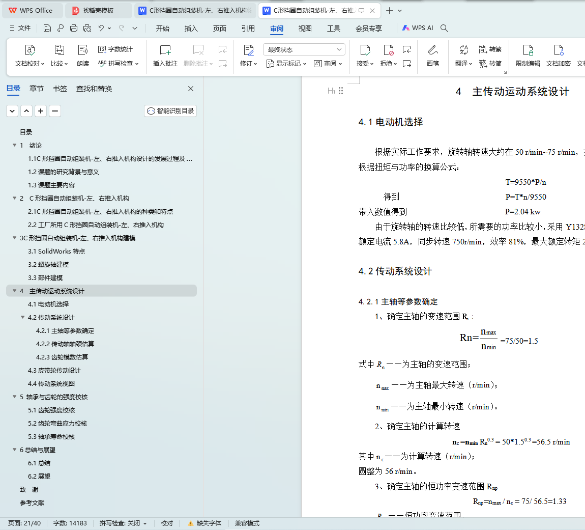The width and height of the screenshot is (585, 530).
Task: Go to the previous change icon
Action: click(406, 49)
